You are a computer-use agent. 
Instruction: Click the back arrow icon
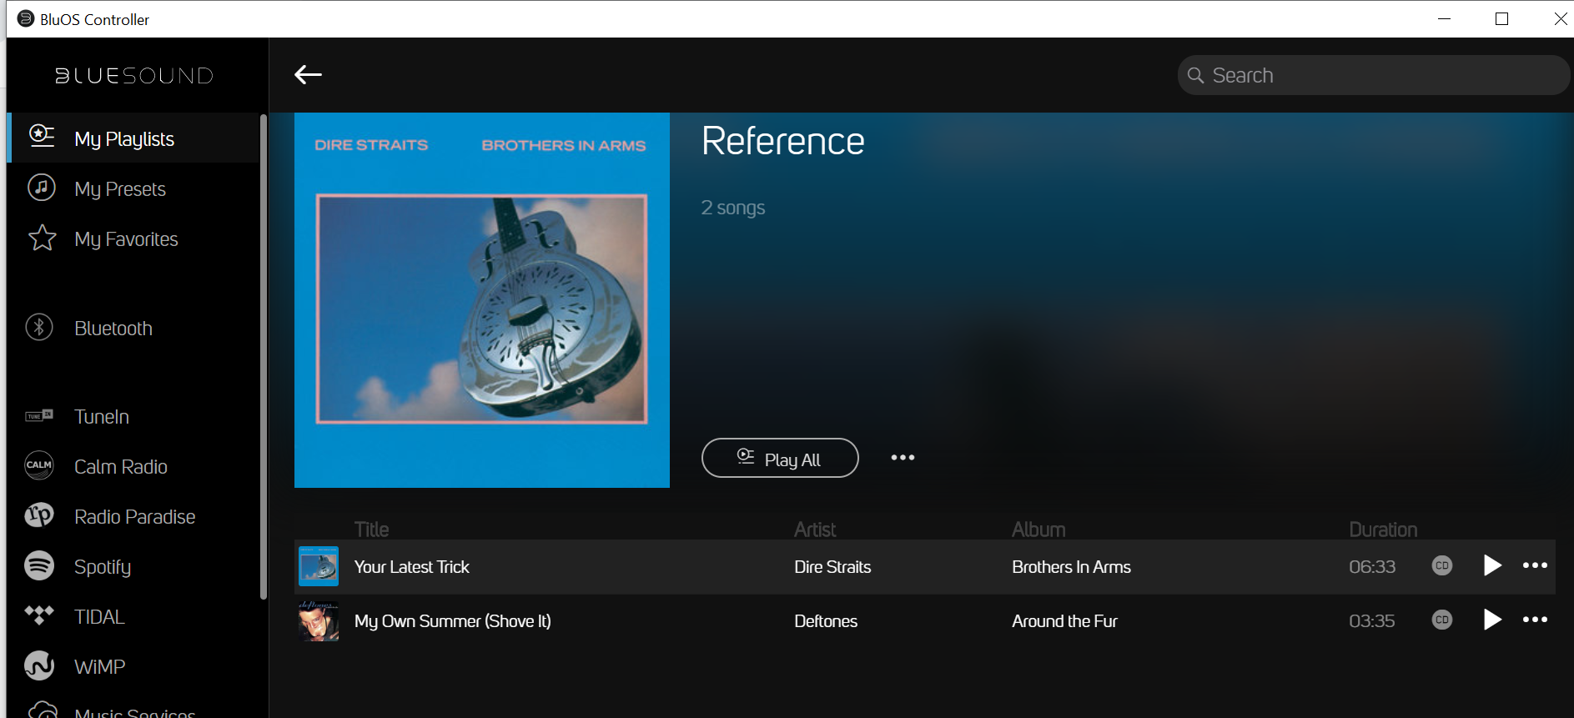tap(308, 75)
